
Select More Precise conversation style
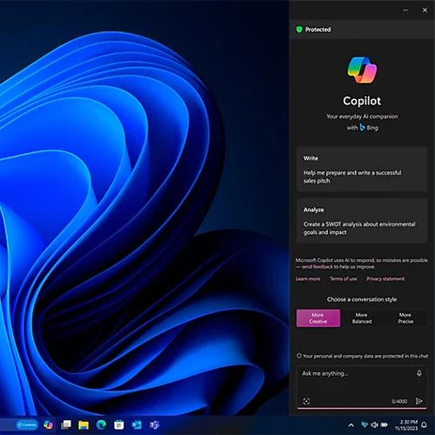click(405, 318)
